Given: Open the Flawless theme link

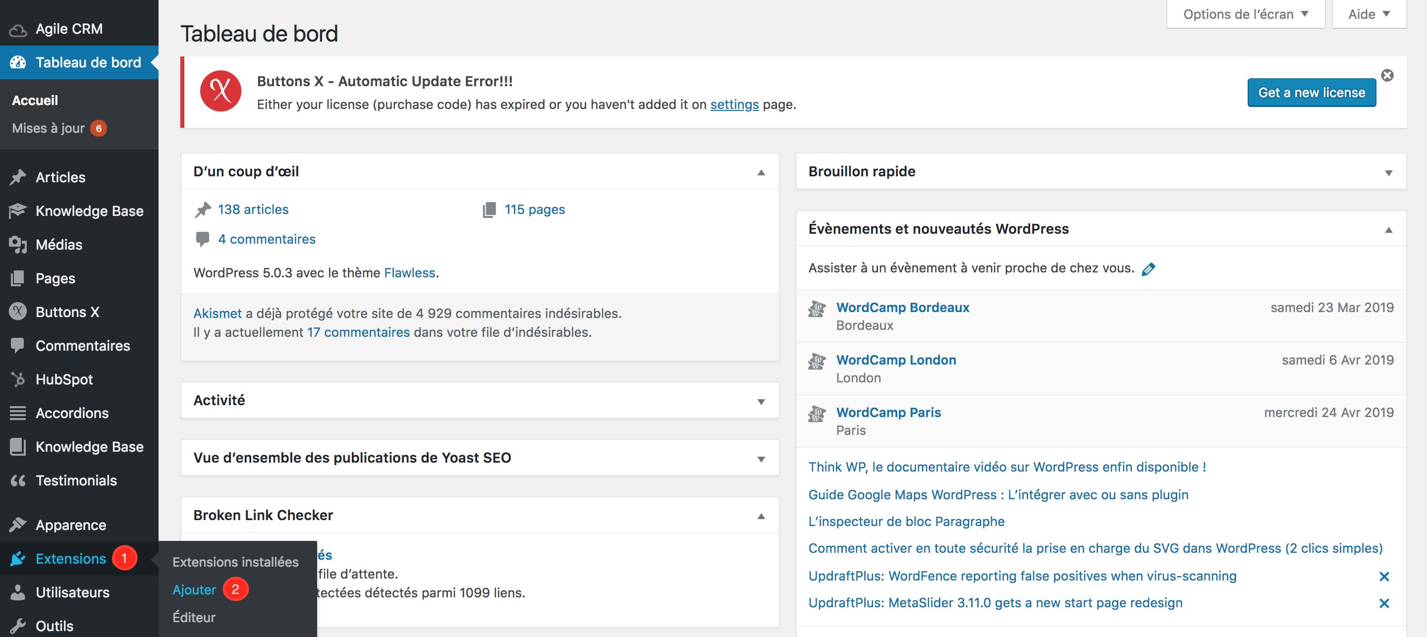Looking at the screenshot, I should [x=410, y=272].
